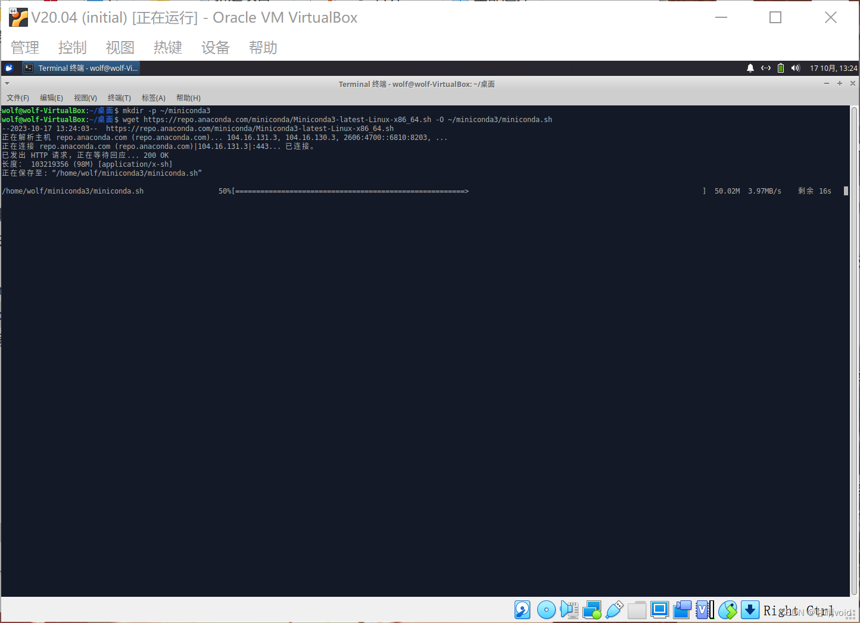Click the network adapter status icon
The image size is (860, 623).
click(592, 610)
